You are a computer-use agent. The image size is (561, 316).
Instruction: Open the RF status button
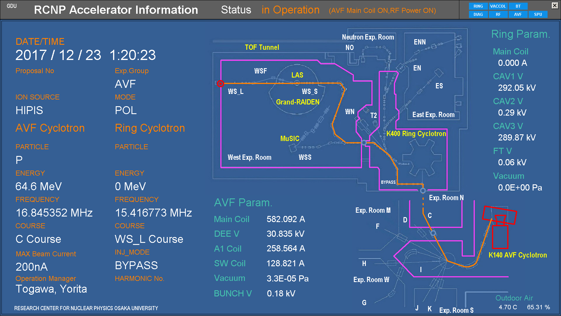tap(498, 14)
